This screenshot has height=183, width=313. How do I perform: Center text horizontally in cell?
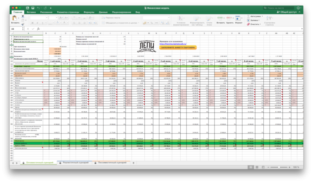coord(79,23)
